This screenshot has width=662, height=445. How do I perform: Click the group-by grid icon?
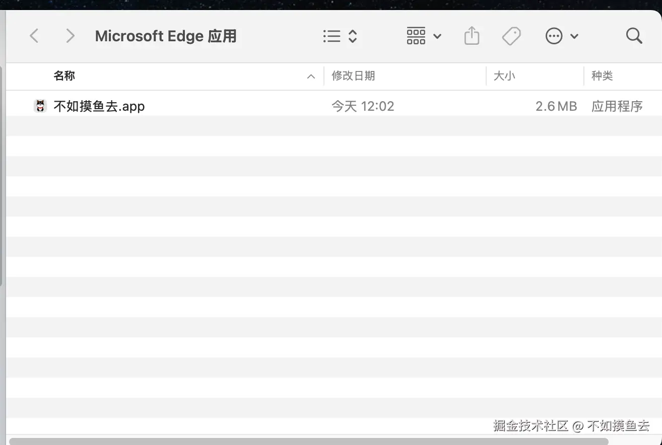point(416,36)
